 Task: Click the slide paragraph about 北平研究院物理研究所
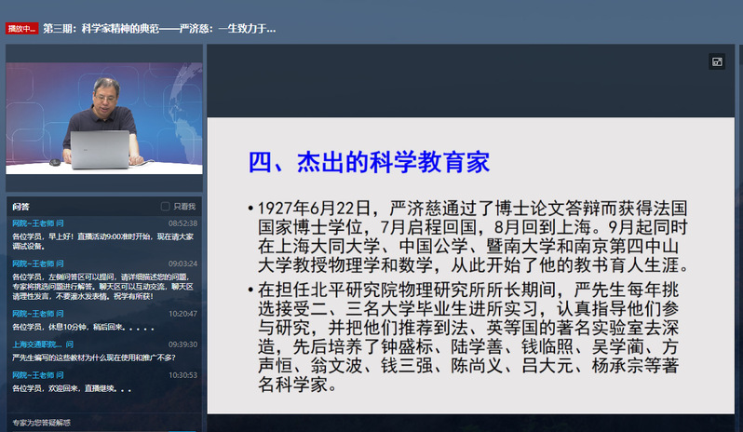473,335
